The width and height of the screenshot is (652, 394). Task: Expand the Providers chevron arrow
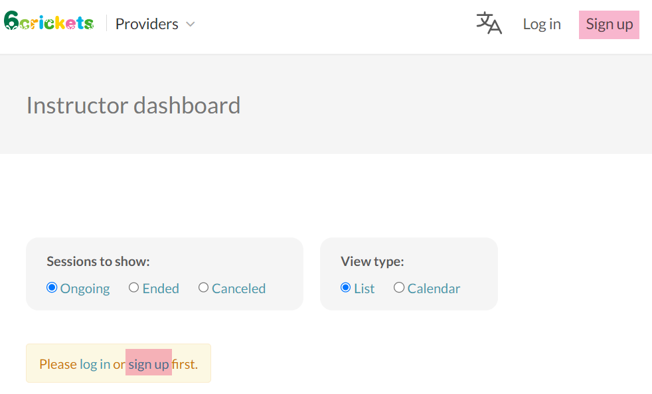[191, 25]
